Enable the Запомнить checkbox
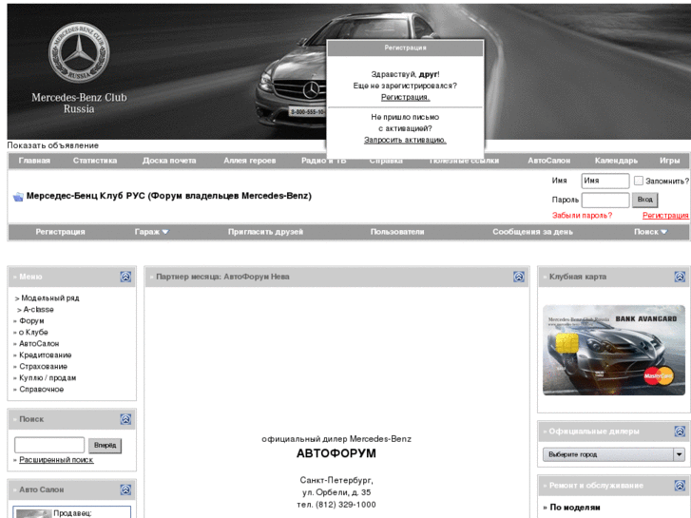The image size is (691, 518). (x=638, y=181)
